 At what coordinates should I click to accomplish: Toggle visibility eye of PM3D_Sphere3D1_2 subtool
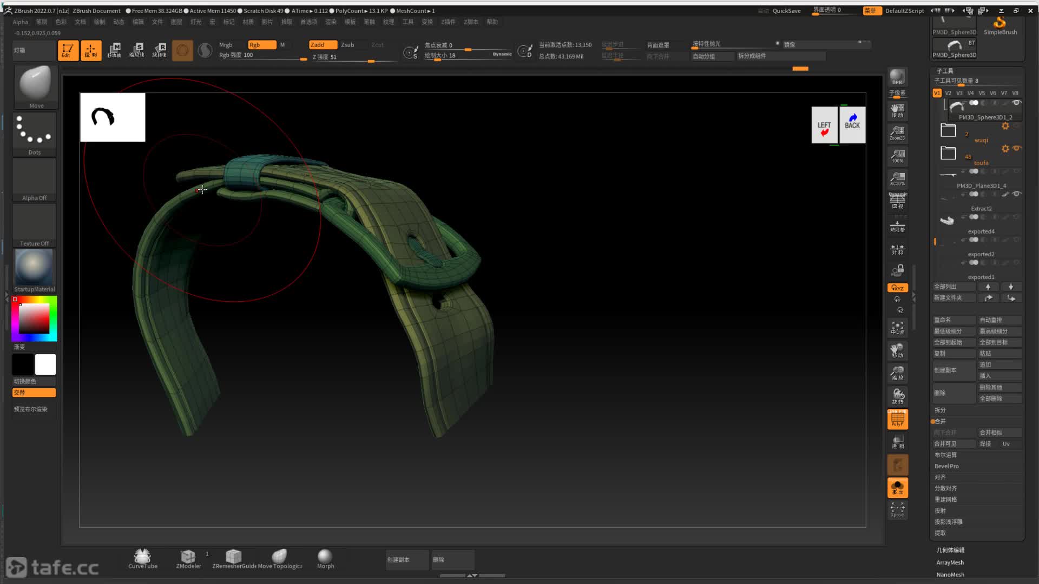pos(1016,103)
